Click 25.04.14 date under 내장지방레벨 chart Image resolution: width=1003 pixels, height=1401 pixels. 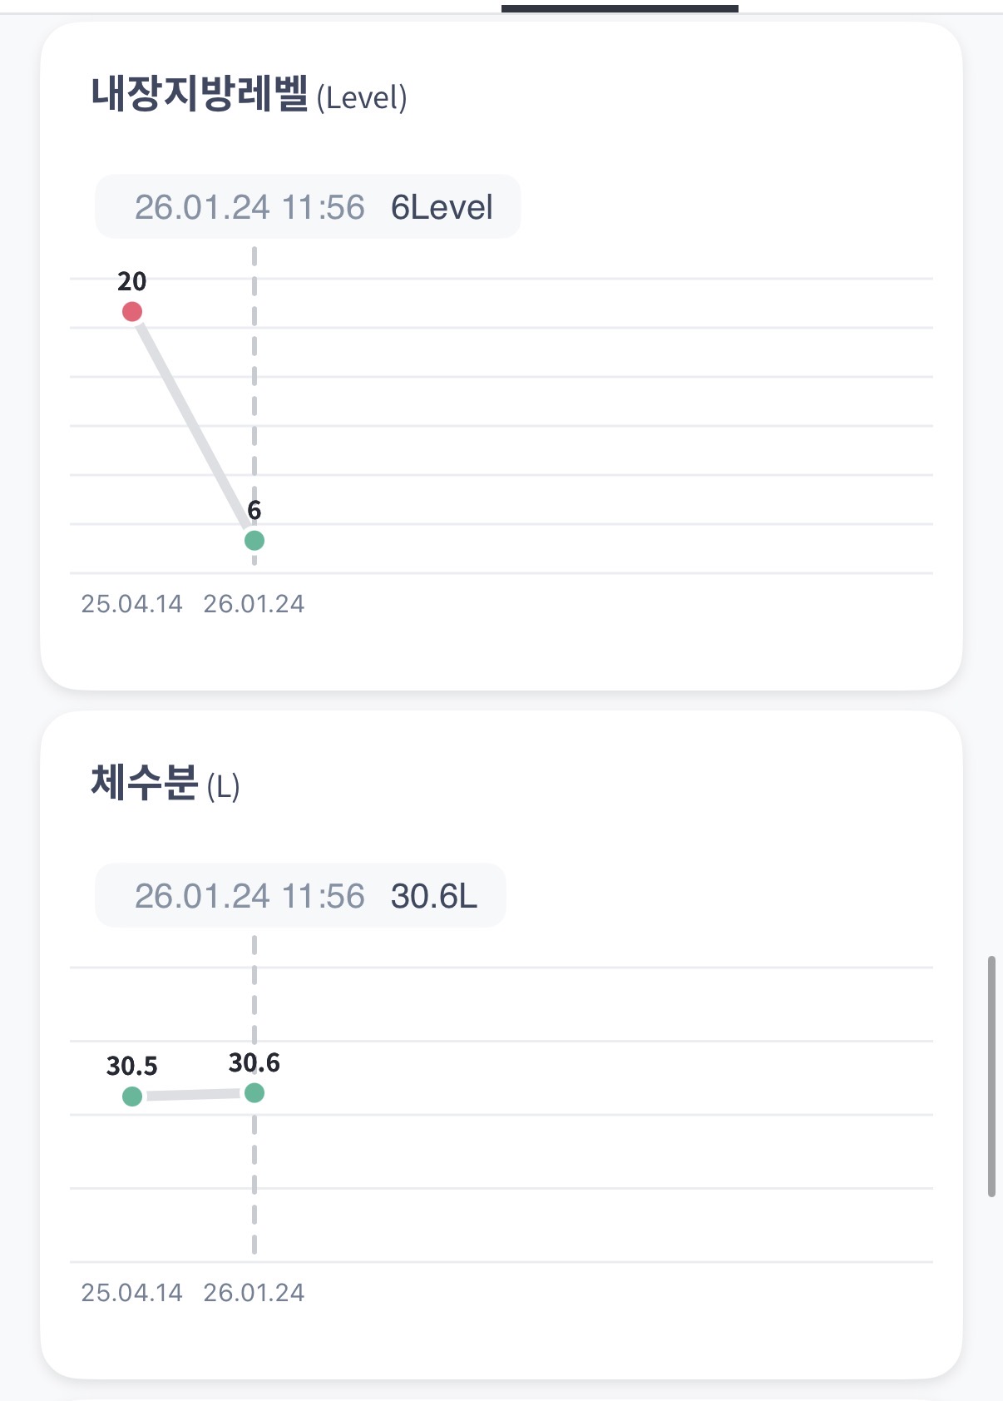[x=132, y=604]
